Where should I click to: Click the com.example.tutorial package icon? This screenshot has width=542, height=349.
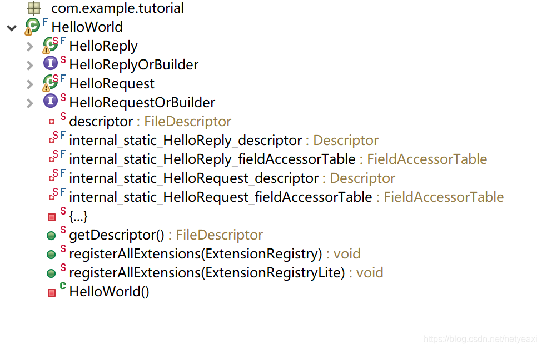34,8
